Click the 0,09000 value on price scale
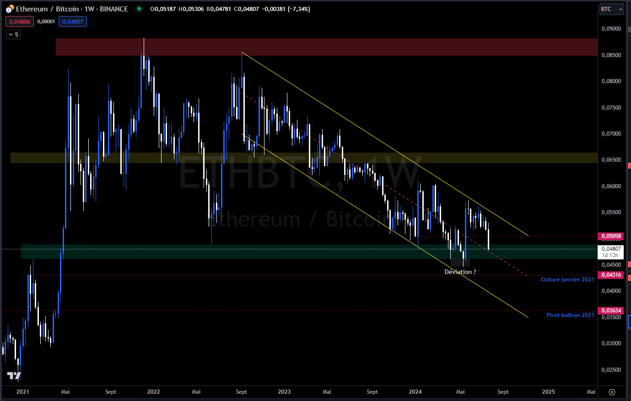This screenshot has width=631, height=401. pyautogui.click(x=611, y=29)
